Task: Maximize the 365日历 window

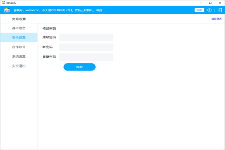Action: click(x=210, y=3)
